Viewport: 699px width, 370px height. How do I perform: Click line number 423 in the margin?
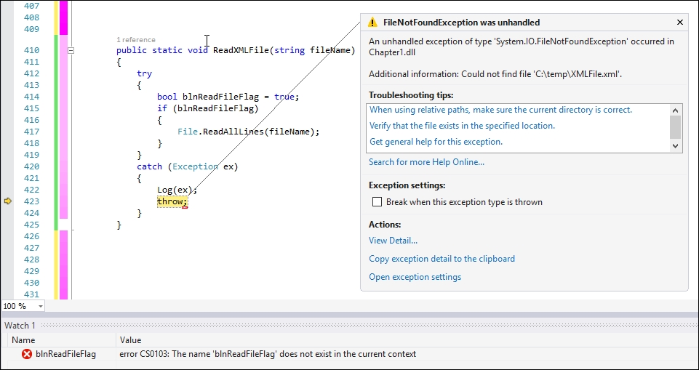coord(31,201)
